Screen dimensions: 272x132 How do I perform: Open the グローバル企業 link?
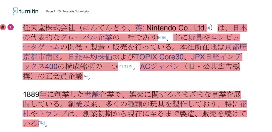(x=87, y=37)
